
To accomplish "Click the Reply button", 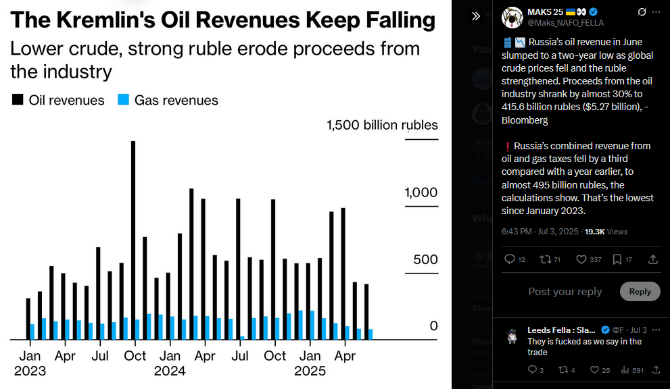I will 640,292.
